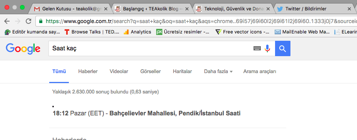
Task: Select the Haberler results tab
Action: pyautogui.click(x=88, y=72)
